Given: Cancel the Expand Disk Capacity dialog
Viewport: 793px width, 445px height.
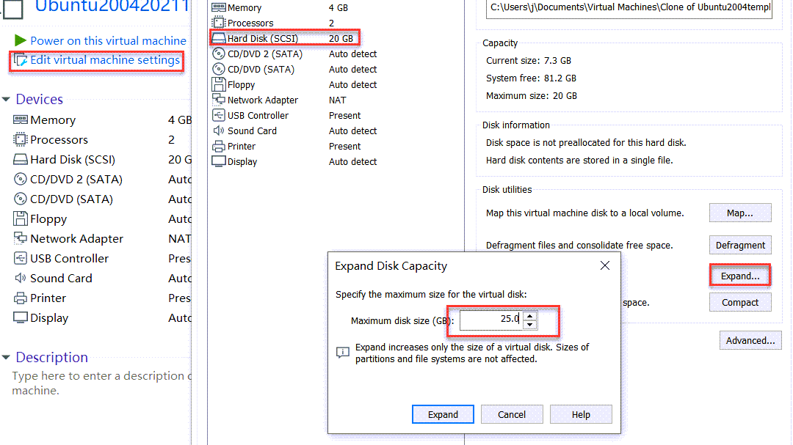Looking at the screenshot, I should coord(512,414).
